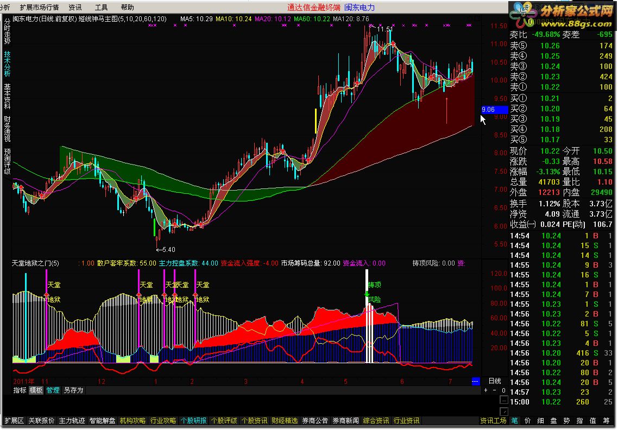Select the 价 tab in quote panel
The width and height of the screenshot is (618, 430).
click(527, 421)
